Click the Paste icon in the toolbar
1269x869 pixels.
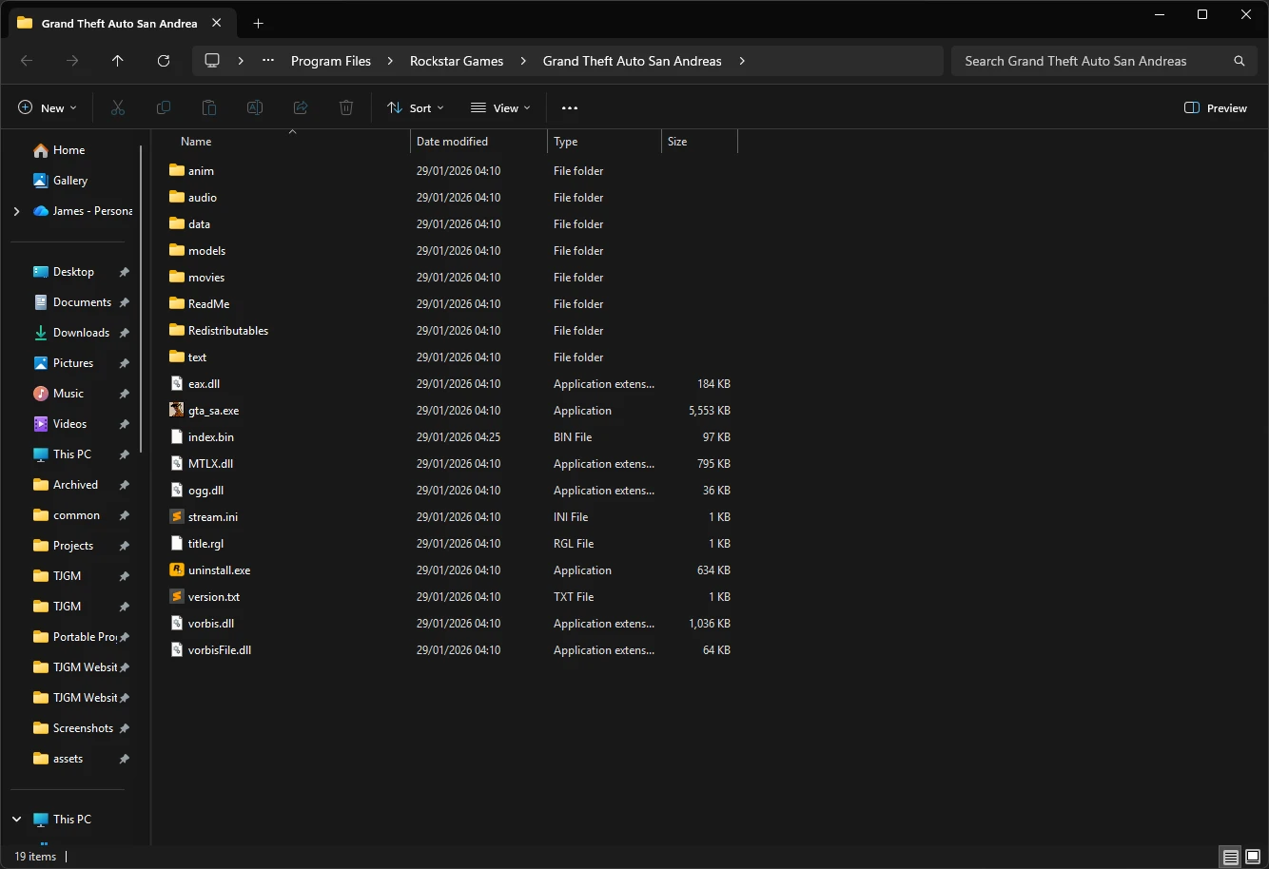pyautogui.click(x=208, y=107)
